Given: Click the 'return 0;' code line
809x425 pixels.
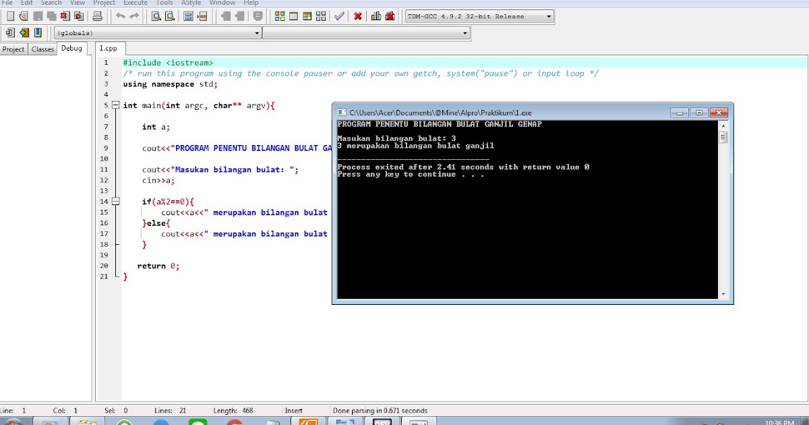Looking at the screenshot, I should point(158,266).
